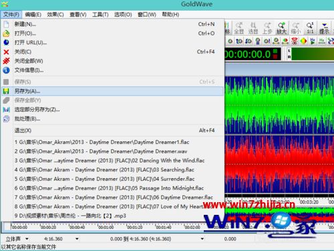Open the 工具(T) menu
Screen dimensions: 334x251
100,15
